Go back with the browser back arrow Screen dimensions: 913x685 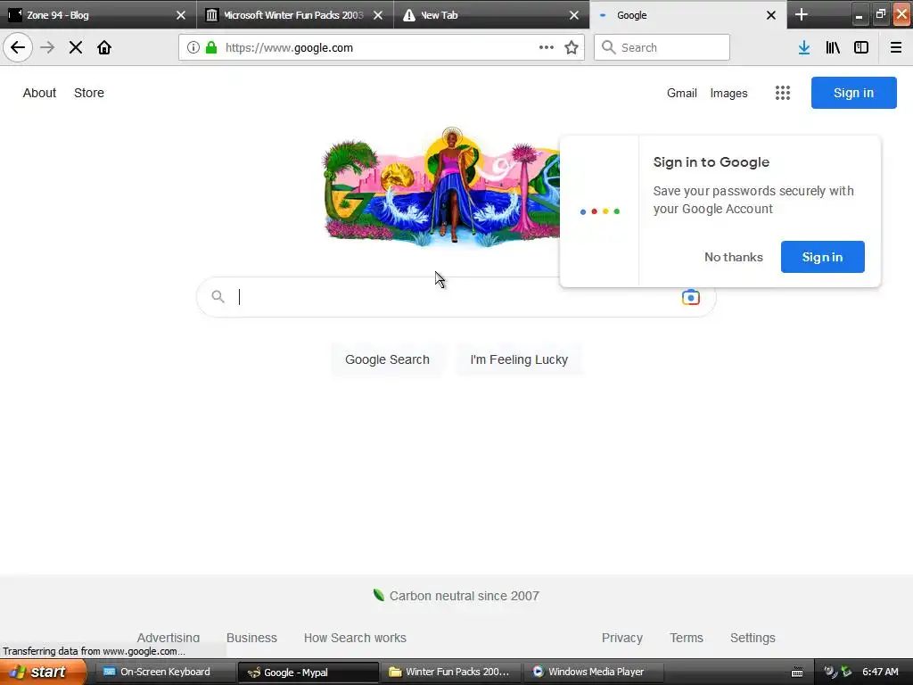(x=18, y=47)
